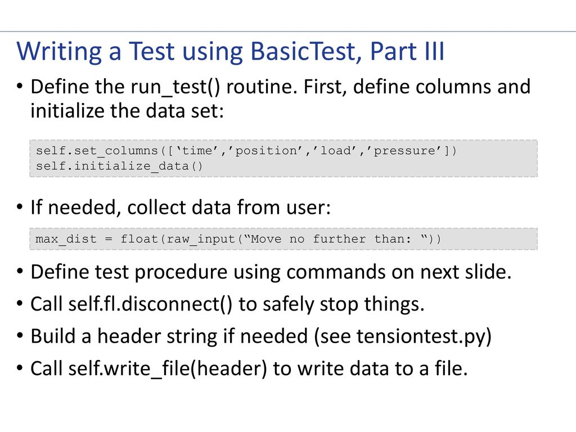Click the 'Build a header string if needed' bullet

(x=169, y=336)
